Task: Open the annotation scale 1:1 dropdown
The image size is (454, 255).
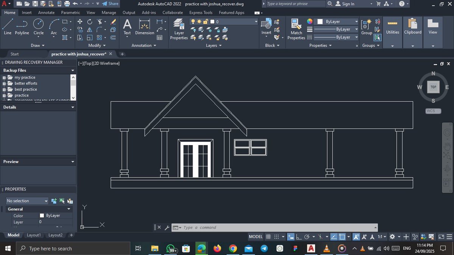Action: coord(382,237)
